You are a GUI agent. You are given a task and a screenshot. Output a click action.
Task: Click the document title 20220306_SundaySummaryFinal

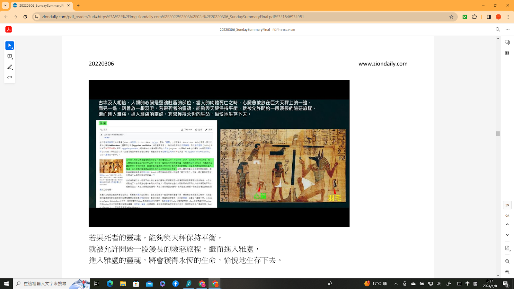(244, 30)
